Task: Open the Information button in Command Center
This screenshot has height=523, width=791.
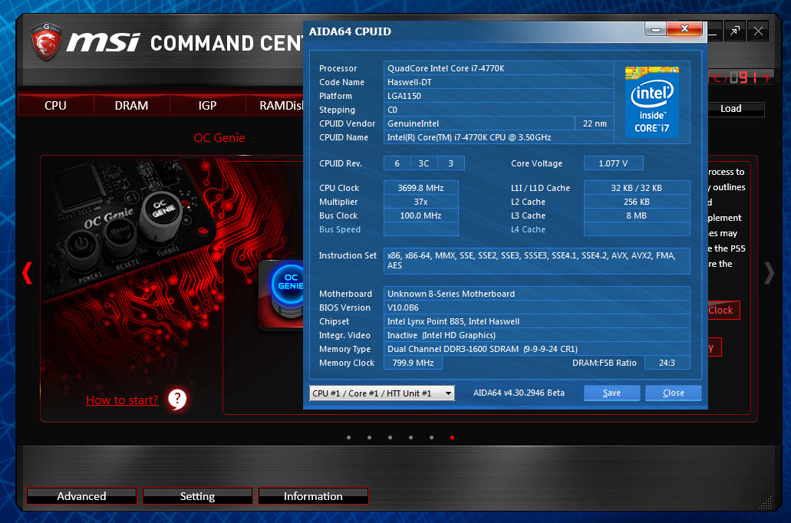Action: pos(313,496)
